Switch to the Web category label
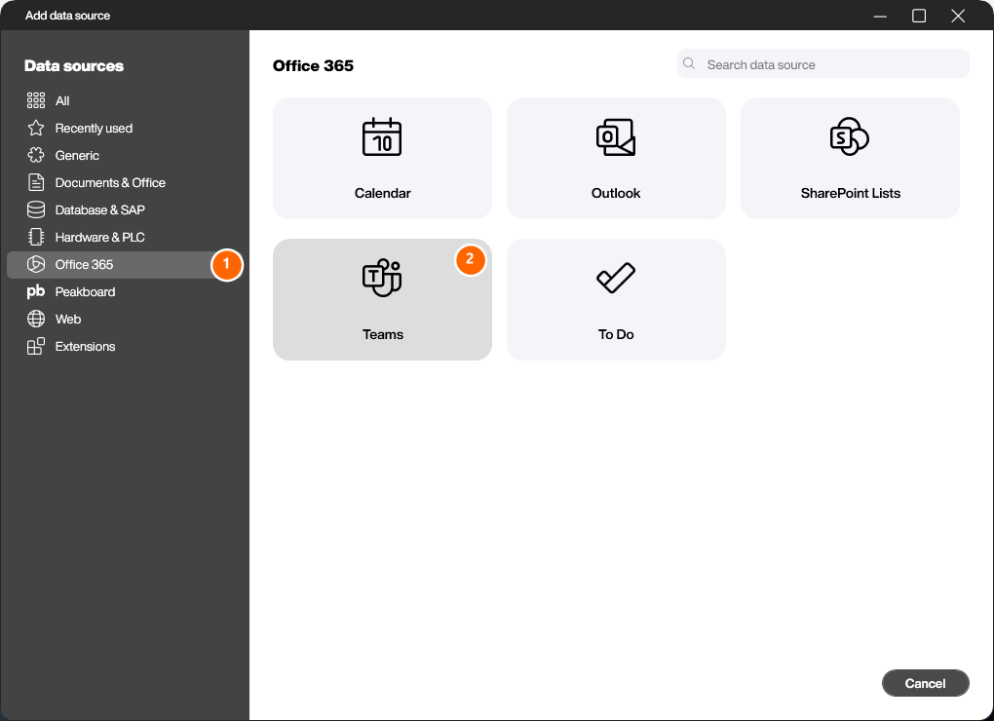994x721 pixels. tap(68, 319)
